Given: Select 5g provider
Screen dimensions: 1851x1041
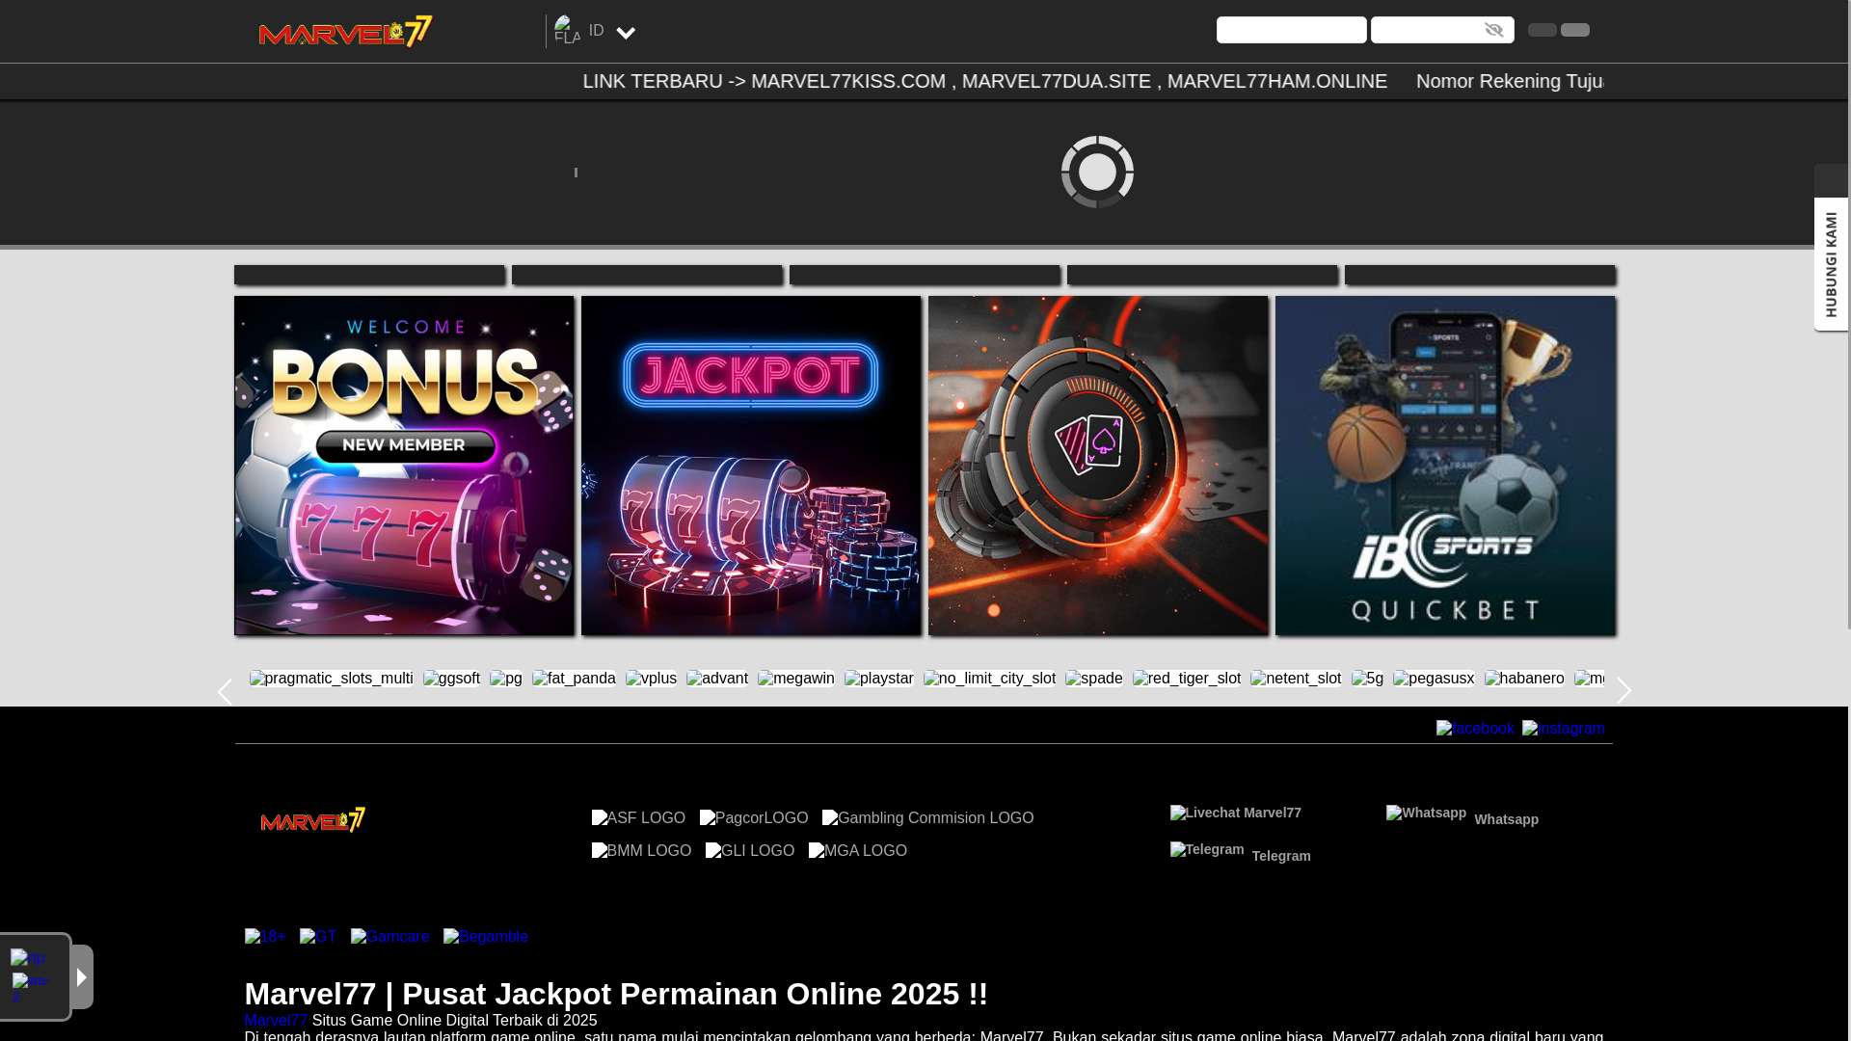Looking at the screenshot, I should tap(1367, 679).
